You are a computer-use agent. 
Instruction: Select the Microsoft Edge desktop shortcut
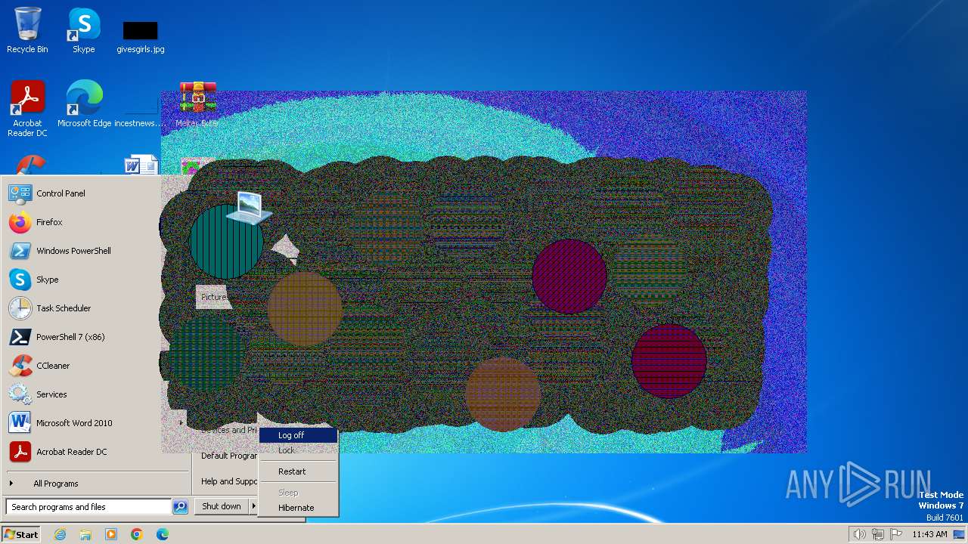pos(84,104)
